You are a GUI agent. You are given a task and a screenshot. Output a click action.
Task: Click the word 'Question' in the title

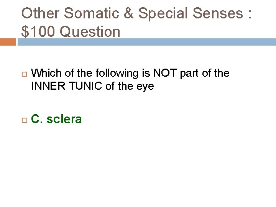pyautogui.click(x=90, y=31)
